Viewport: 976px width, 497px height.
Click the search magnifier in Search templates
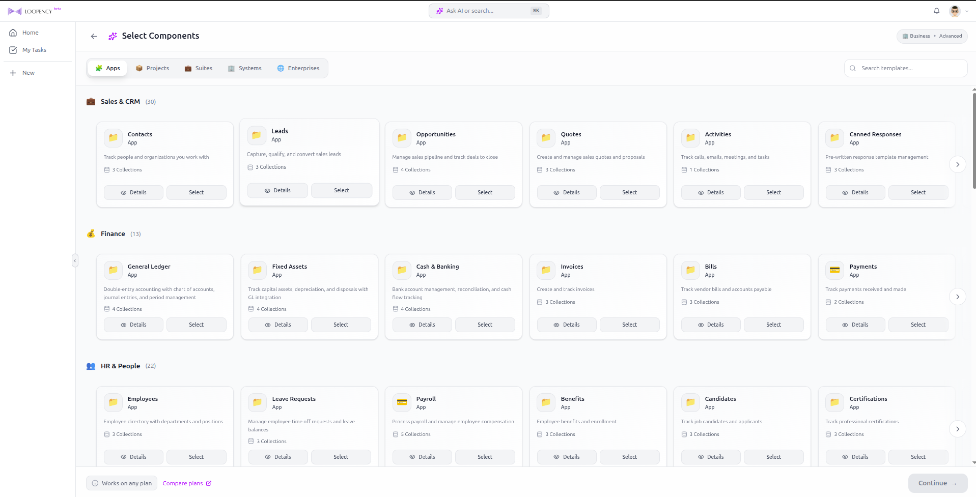click(x=852, y=68)
